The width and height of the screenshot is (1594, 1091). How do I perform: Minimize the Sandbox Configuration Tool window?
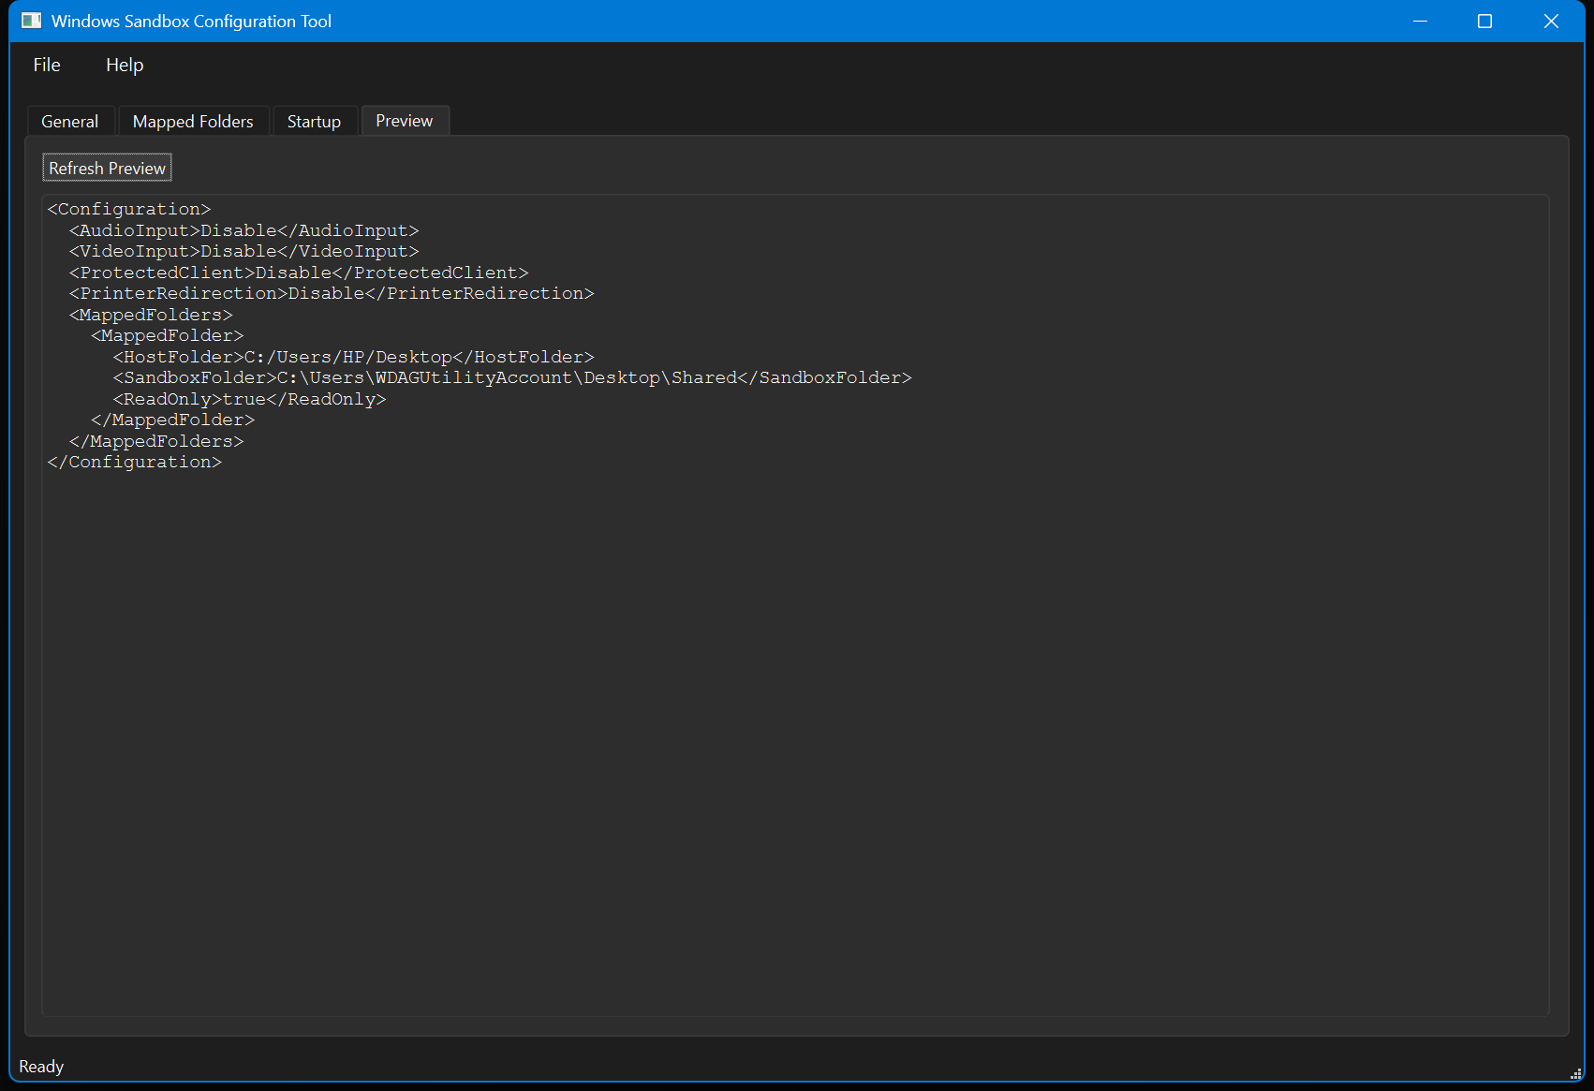pyautogui.click(x=1420, y=21)
